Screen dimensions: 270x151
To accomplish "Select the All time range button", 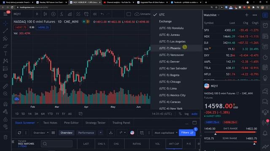I will (x=70, y=114).
